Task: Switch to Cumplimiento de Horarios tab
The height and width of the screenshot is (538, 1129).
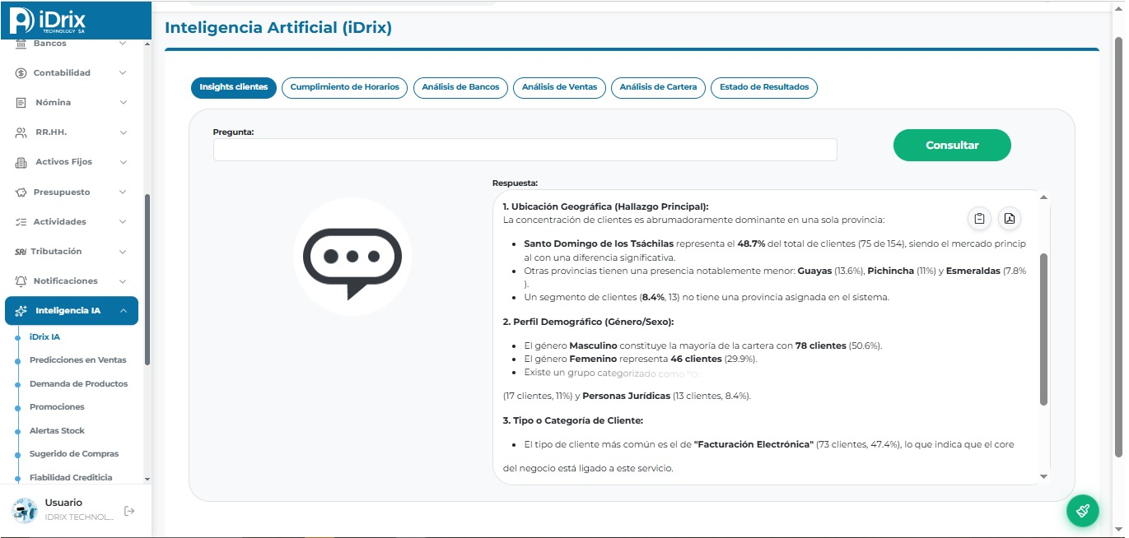Action: (344, 87)
